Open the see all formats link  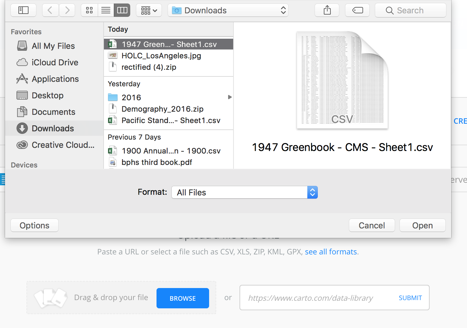click(x=331, y=252)
